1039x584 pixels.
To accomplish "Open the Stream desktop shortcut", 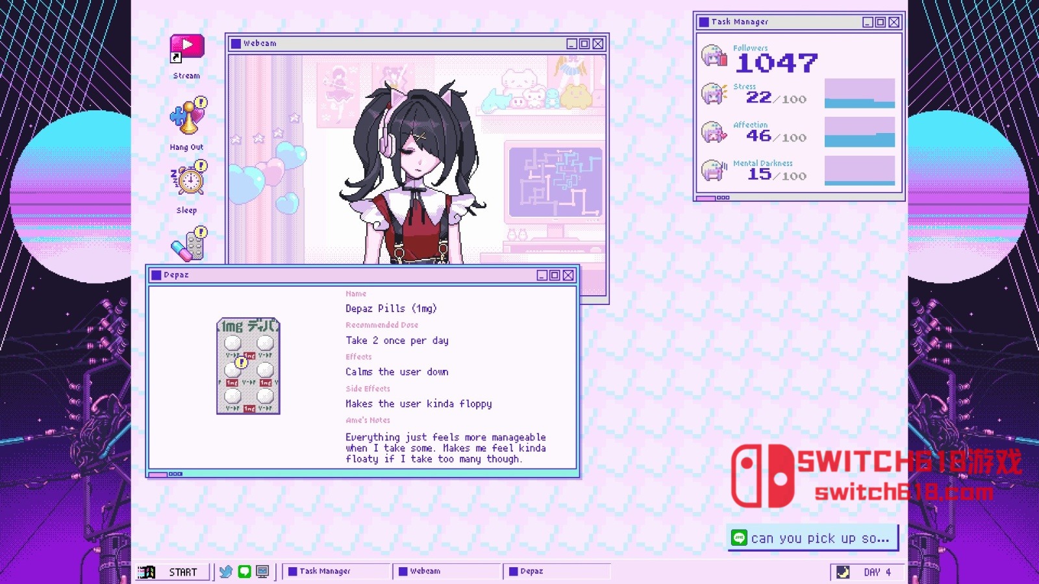I will coord(187,56).
